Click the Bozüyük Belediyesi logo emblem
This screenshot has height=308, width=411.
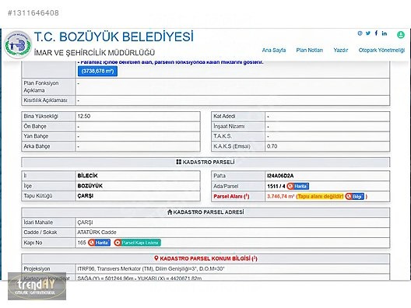[x=18, y=45]
